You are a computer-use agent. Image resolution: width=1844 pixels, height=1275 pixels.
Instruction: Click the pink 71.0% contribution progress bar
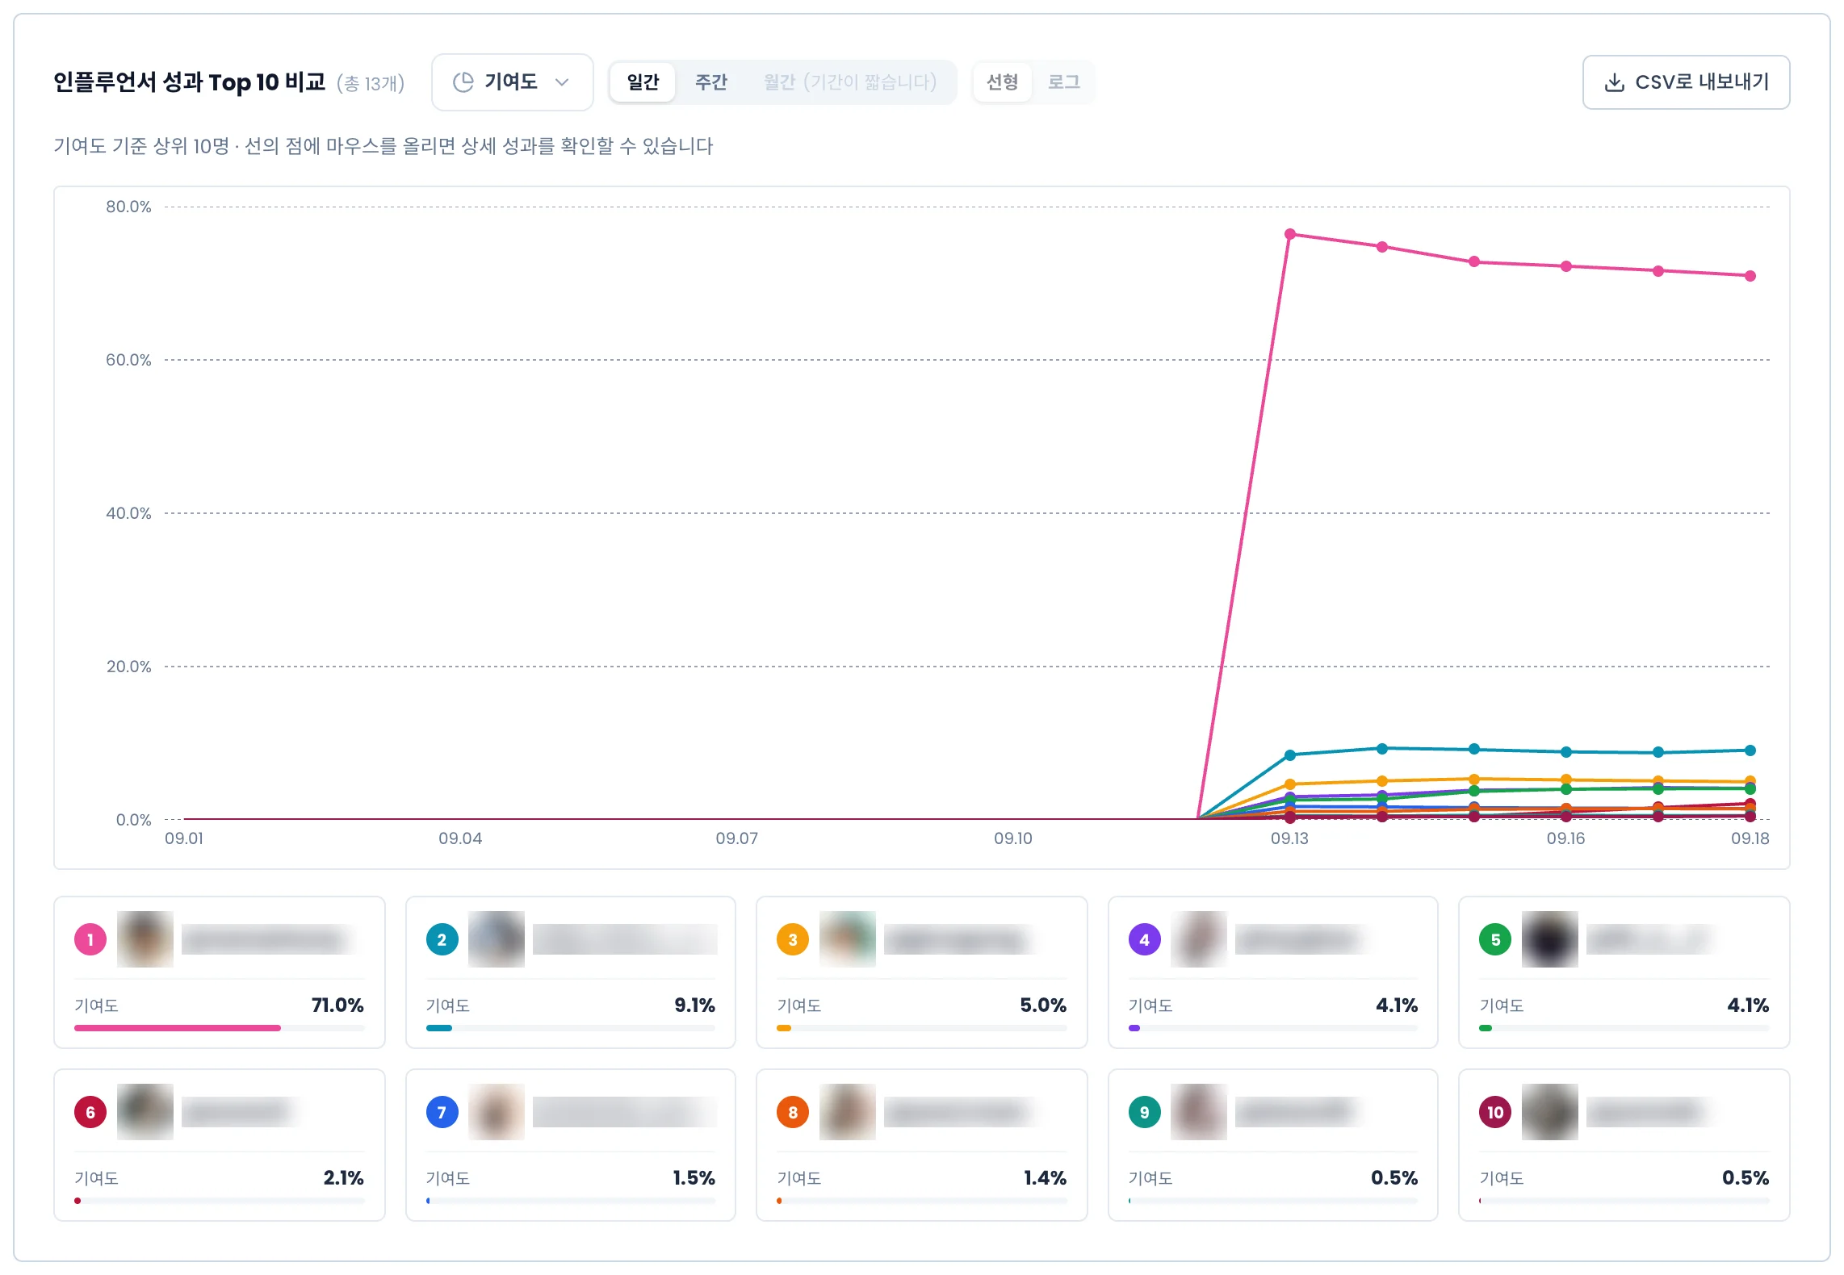coord(220,1028)
